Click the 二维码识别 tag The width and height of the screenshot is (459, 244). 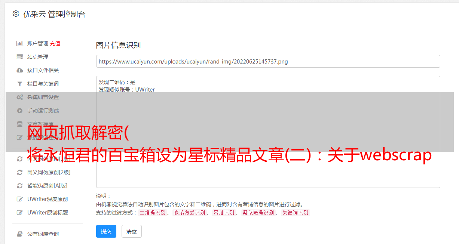[x=152, y=213]
